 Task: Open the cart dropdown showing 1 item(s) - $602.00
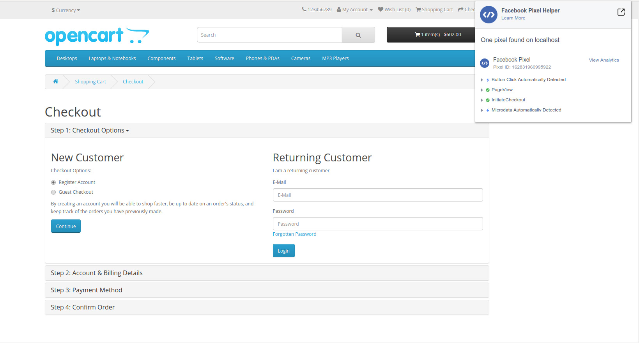pos(438,35)
